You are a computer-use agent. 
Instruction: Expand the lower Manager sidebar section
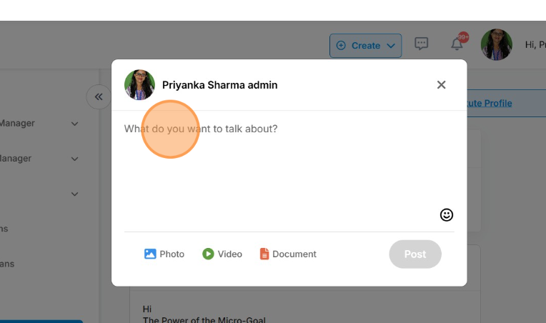74,159
